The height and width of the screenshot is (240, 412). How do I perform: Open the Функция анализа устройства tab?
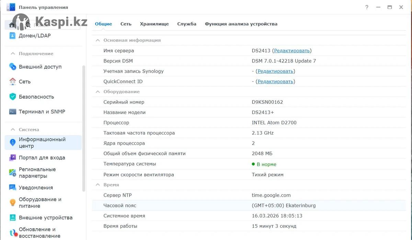click(241, 24)
